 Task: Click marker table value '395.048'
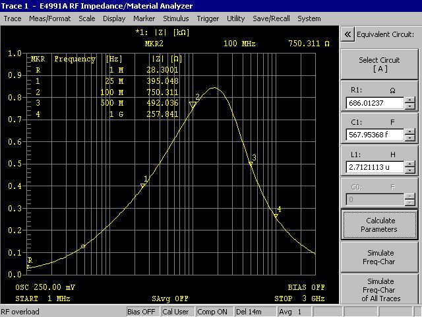pyautogui.click(x=162, y=81)
